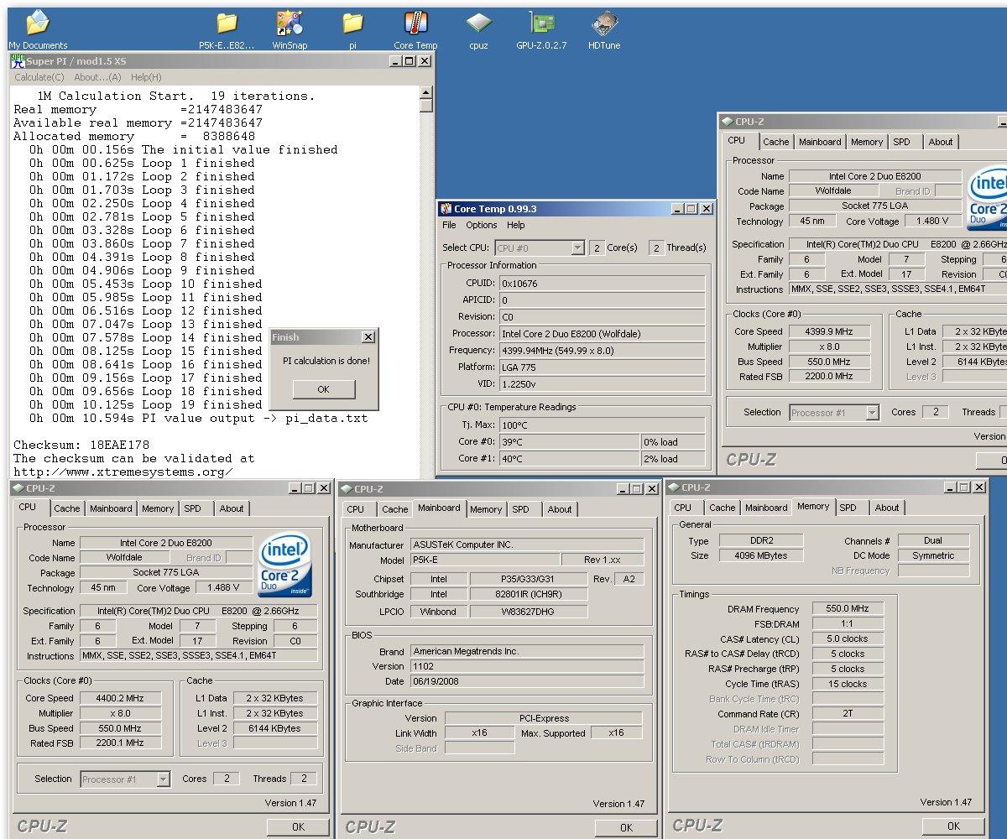1007x839 pixels.
Task: Close the Finish dialog with its X
Action: 368,337
